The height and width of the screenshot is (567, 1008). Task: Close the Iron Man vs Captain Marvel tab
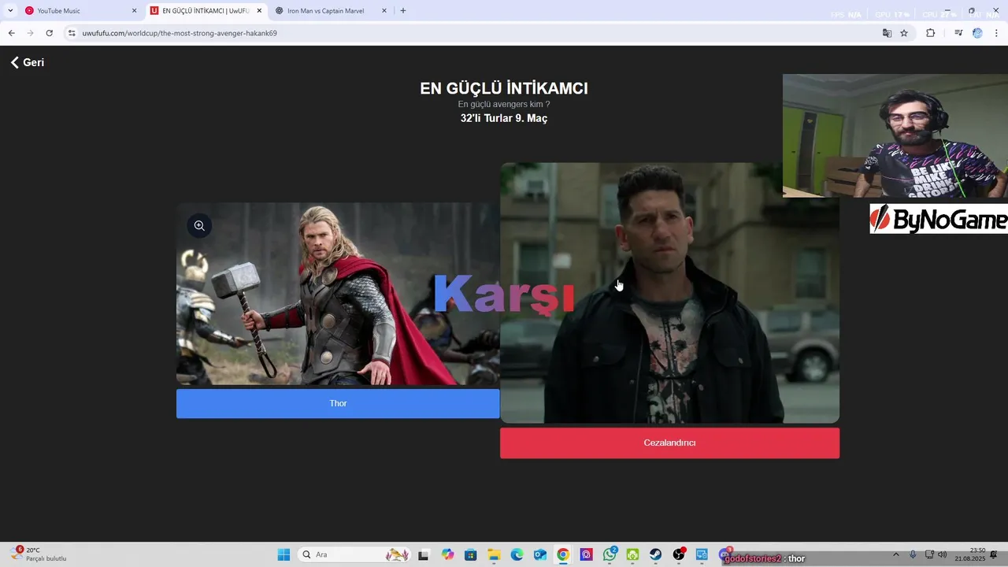384,11
